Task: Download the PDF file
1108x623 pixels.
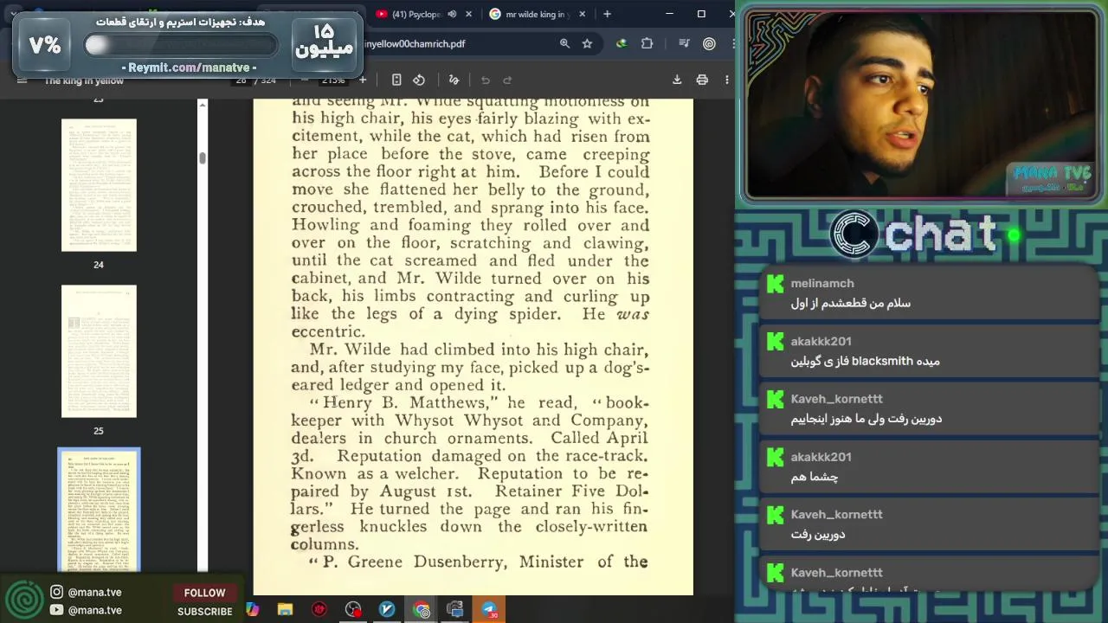Action: pyautogui.click(x=677, y=80)
